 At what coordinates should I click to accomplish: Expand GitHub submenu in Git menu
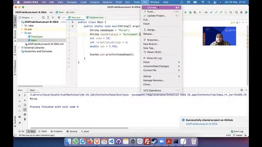click(161, 76)
